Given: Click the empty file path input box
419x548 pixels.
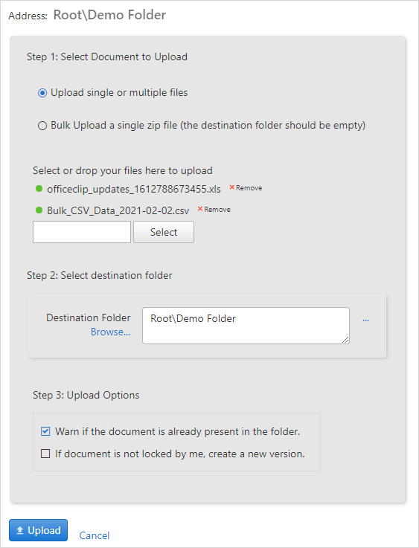Looking at the screenshot, I should 82,232.
